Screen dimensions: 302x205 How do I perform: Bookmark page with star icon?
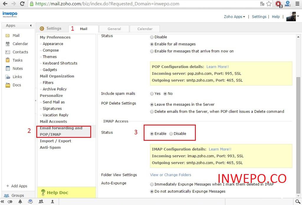pos(269,4)
